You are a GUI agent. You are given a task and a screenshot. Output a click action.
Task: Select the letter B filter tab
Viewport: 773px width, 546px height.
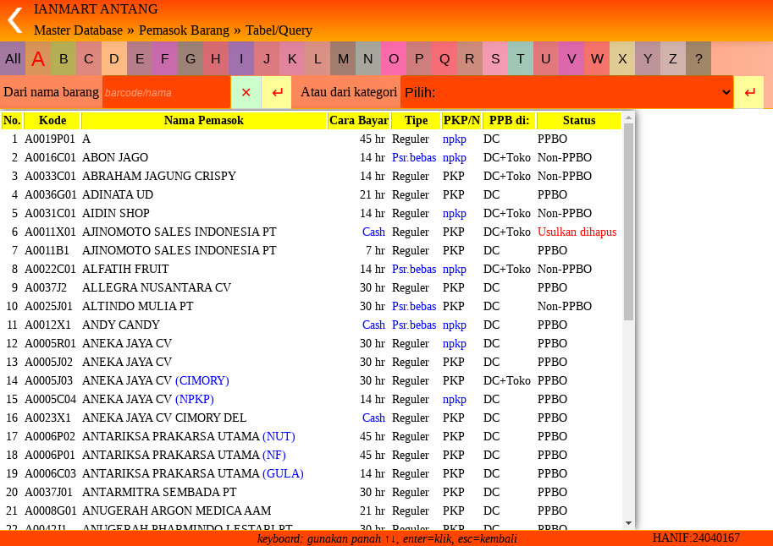coord(63,58)
